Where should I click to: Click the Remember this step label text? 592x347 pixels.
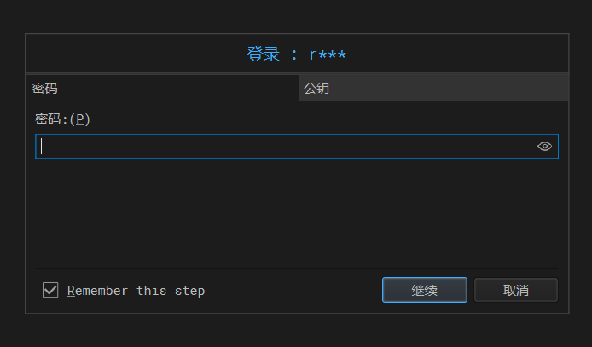click(x=136, y=291)
